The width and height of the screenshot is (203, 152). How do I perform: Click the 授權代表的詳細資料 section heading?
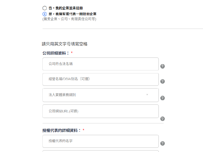pyautogui.click(x=62, y=130)
